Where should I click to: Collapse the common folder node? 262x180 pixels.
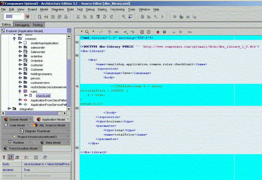[14, 39]
